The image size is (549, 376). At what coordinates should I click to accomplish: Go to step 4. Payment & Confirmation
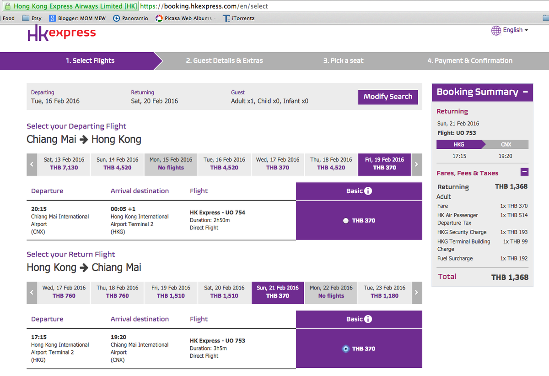pyautogui.click(x=470, y=60)
